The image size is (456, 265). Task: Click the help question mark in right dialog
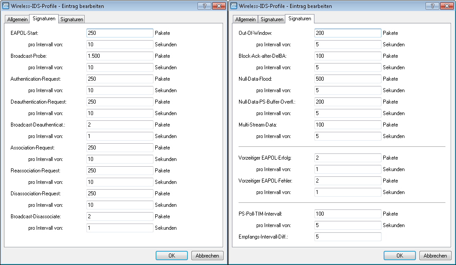[x=432, y=6]
